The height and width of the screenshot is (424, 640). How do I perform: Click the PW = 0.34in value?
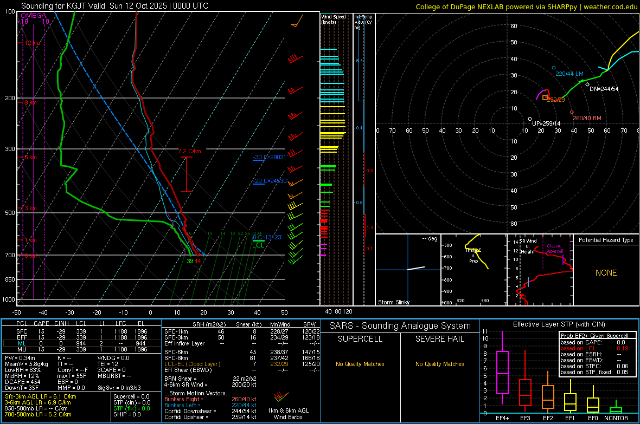(20, 358)
